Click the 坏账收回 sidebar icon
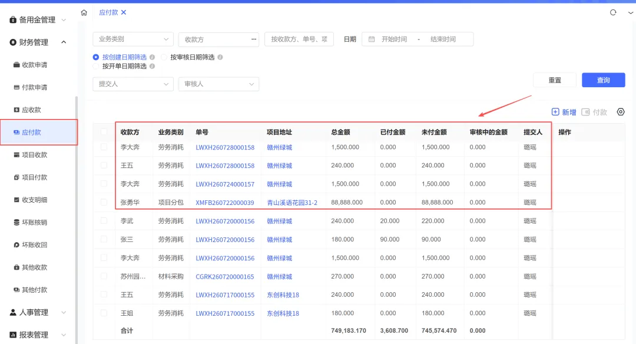This screenshot has width=636, height=344. coord(16,244)
